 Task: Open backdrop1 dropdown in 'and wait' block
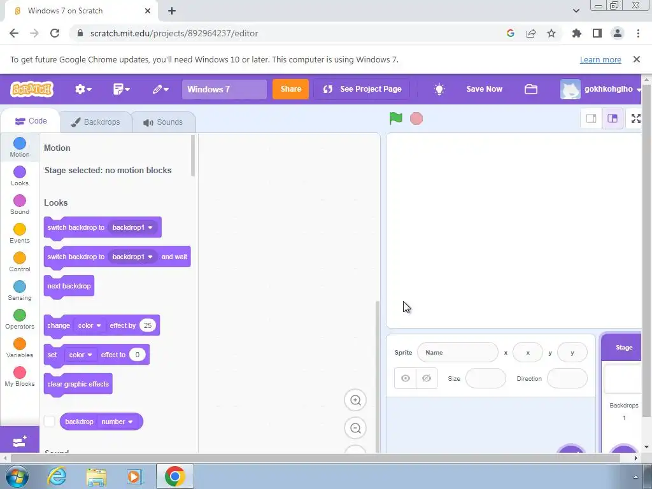pyautogui.click(x=132, y=257)
